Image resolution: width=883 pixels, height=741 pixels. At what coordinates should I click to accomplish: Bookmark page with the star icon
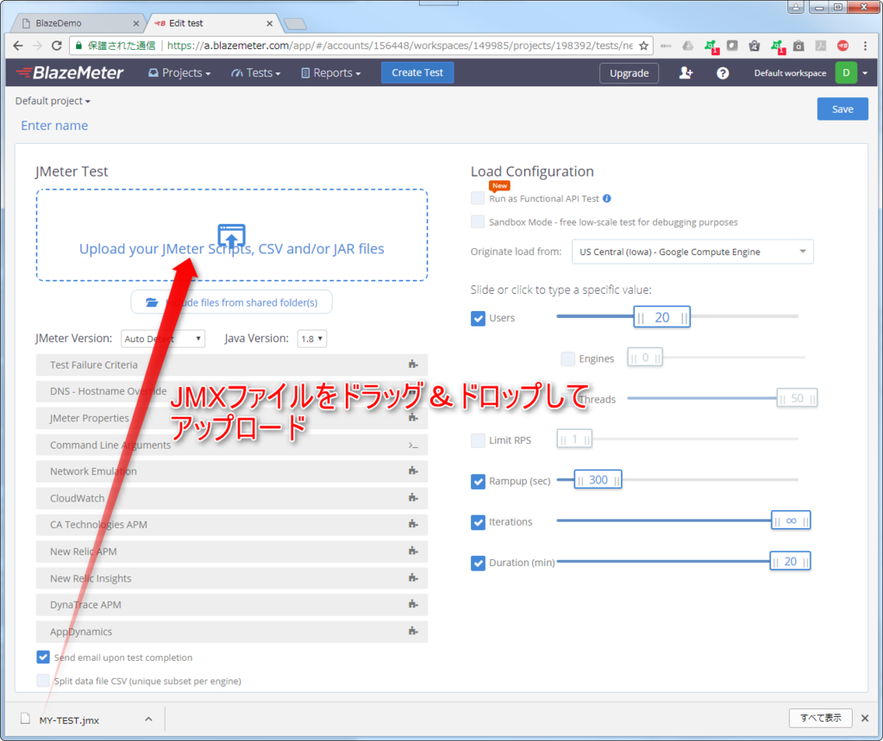pos(643,46)
